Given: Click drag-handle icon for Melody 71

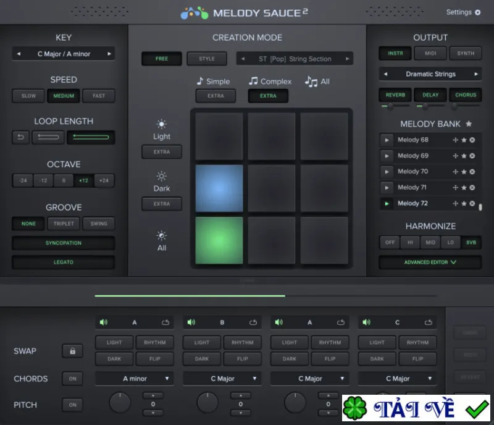Looking at the screenshot, I should 455,188.
